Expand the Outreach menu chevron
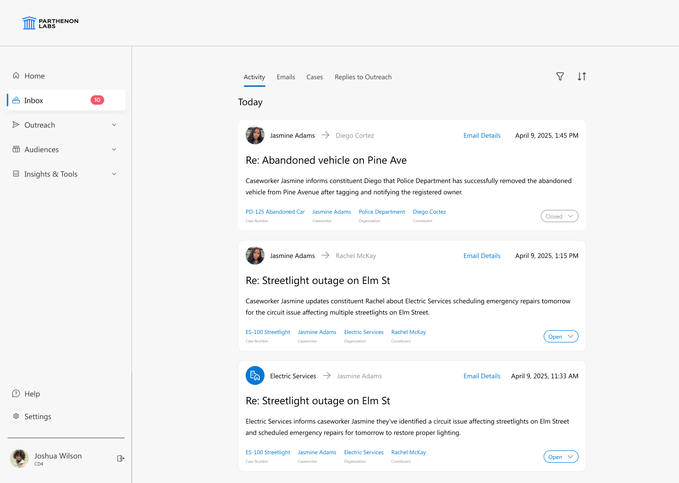Image resolution: width=679 pixels, height=483 pixels. [x=114, y=125]
